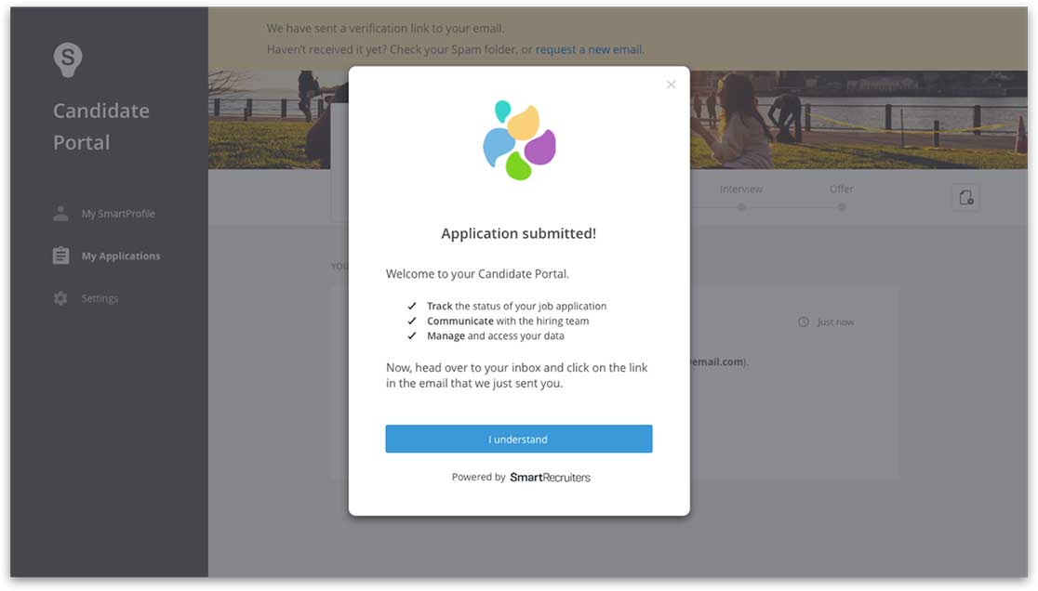Viewport: 1038px width, 591px height.
Task: Click the Offer stage marker dot
Action: tap(842, 207)
